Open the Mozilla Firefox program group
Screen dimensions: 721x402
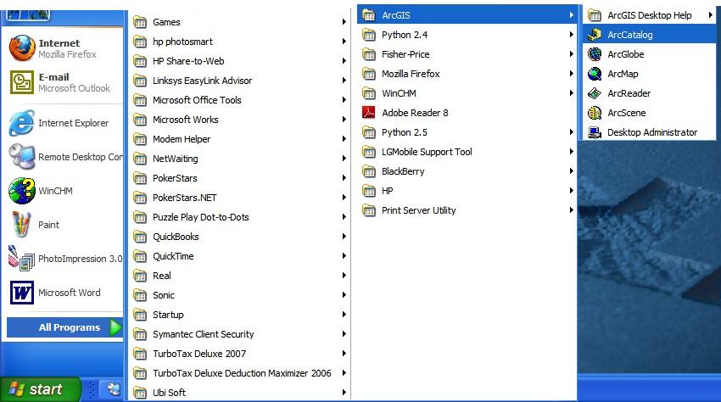pos(467,74)
